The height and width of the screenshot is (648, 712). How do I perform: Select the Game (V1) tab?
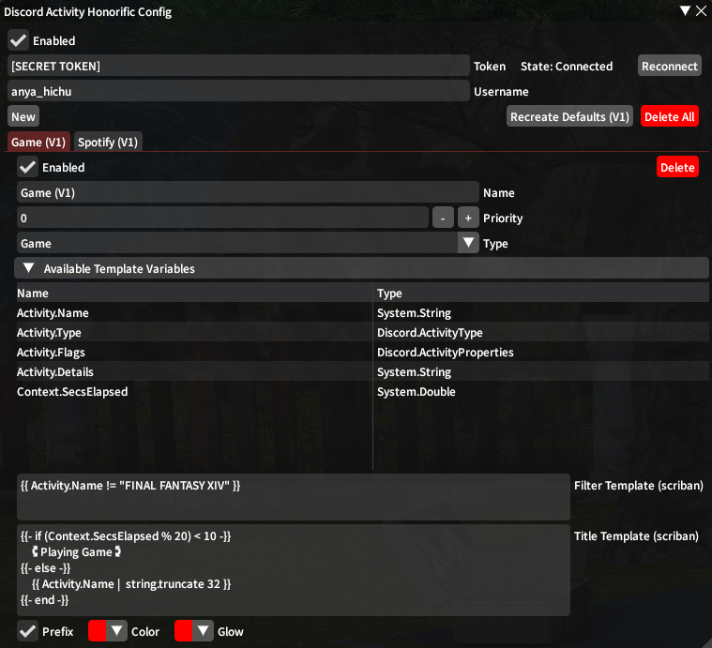(38, 142)
